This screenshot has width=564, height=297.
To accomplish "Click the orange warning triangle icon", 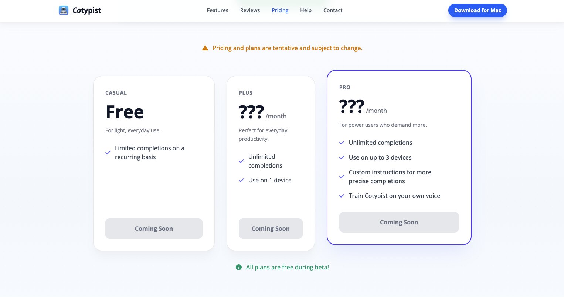I will point(205,48).
